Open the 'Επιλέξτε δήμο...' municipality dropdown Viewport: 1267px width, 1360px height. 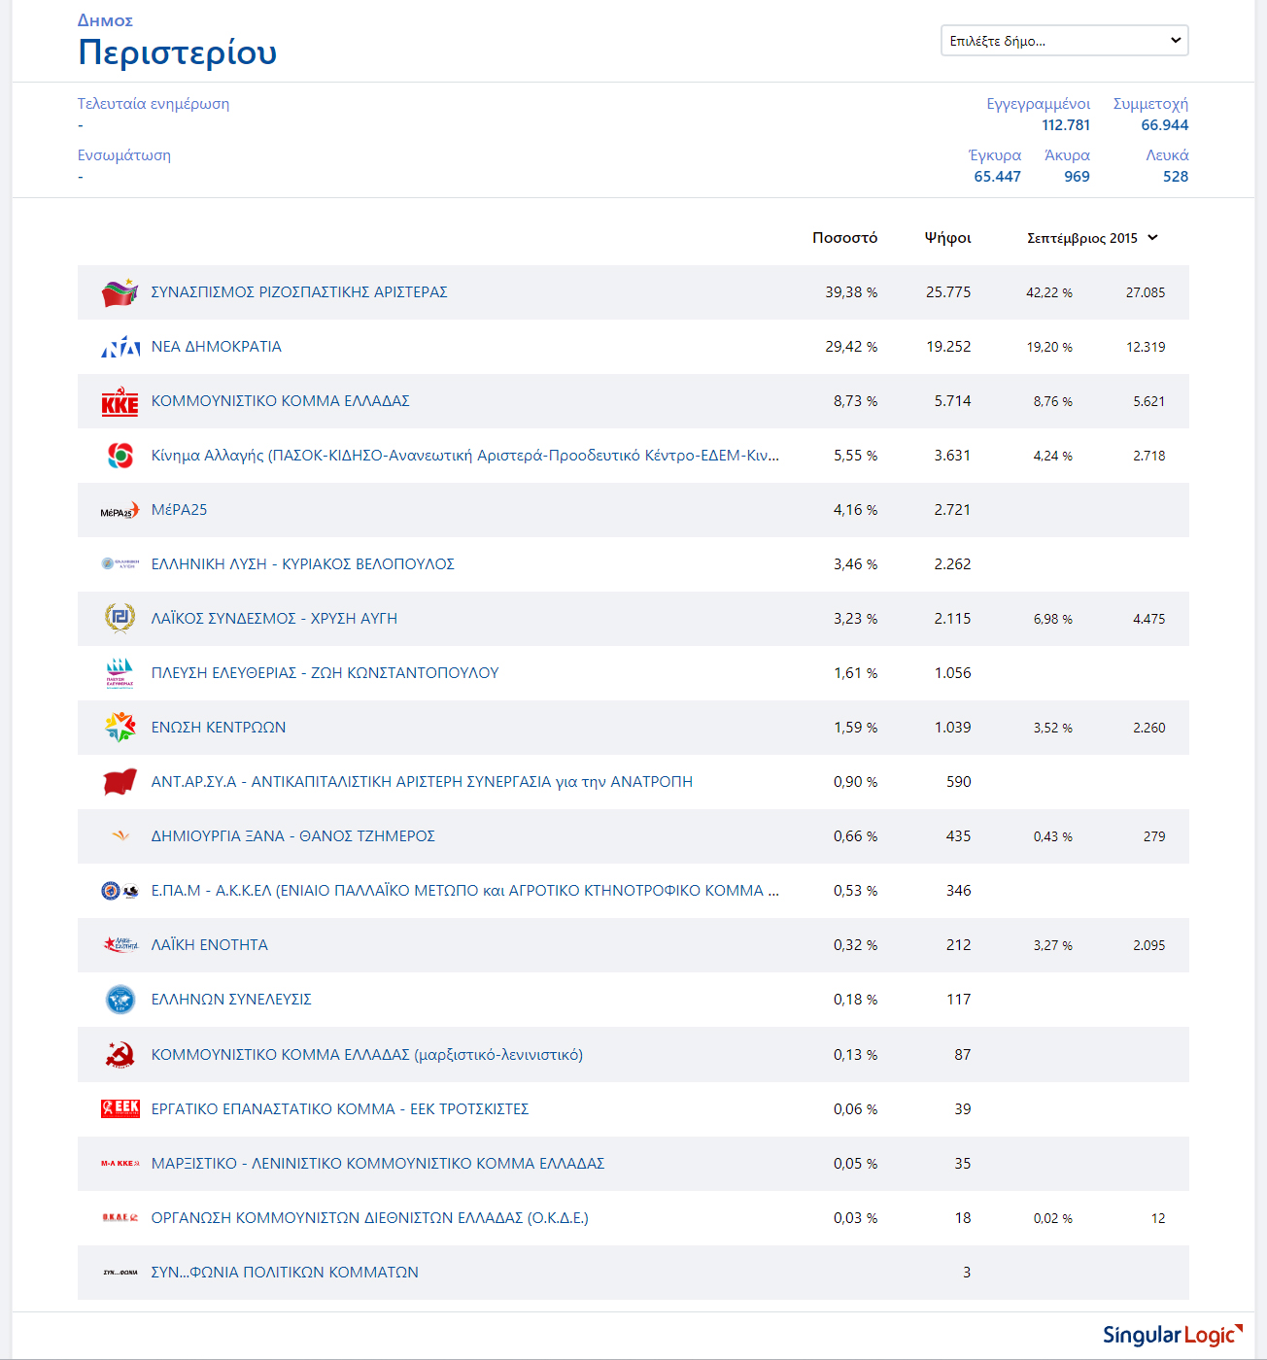tap(1064, 41)
